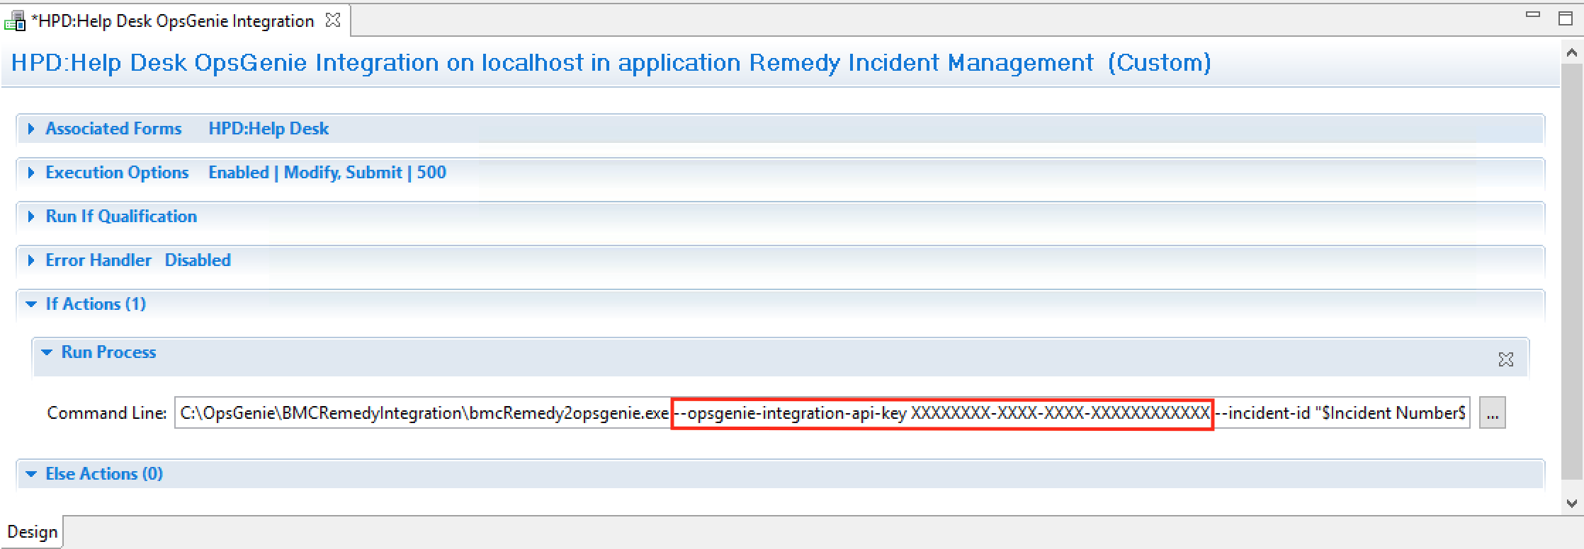This screenshot has width=1584, height=549.
Task: Close the HPD:Help Desk OpsGenie Integration tab
Action: (332, 21)
